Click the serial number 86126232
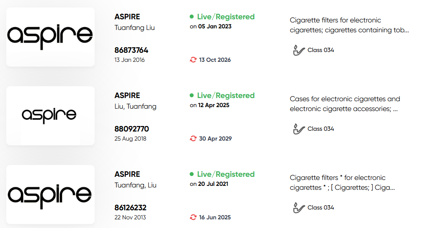Screen dimensions: 446x228 (x=130, y=208)
